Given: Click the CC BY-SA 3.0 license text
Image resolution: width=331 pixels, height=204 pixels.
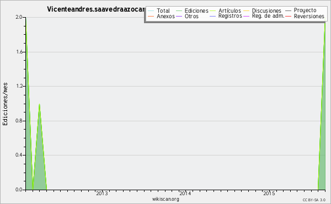Looking at the screenshot, I should pos(314,200).
